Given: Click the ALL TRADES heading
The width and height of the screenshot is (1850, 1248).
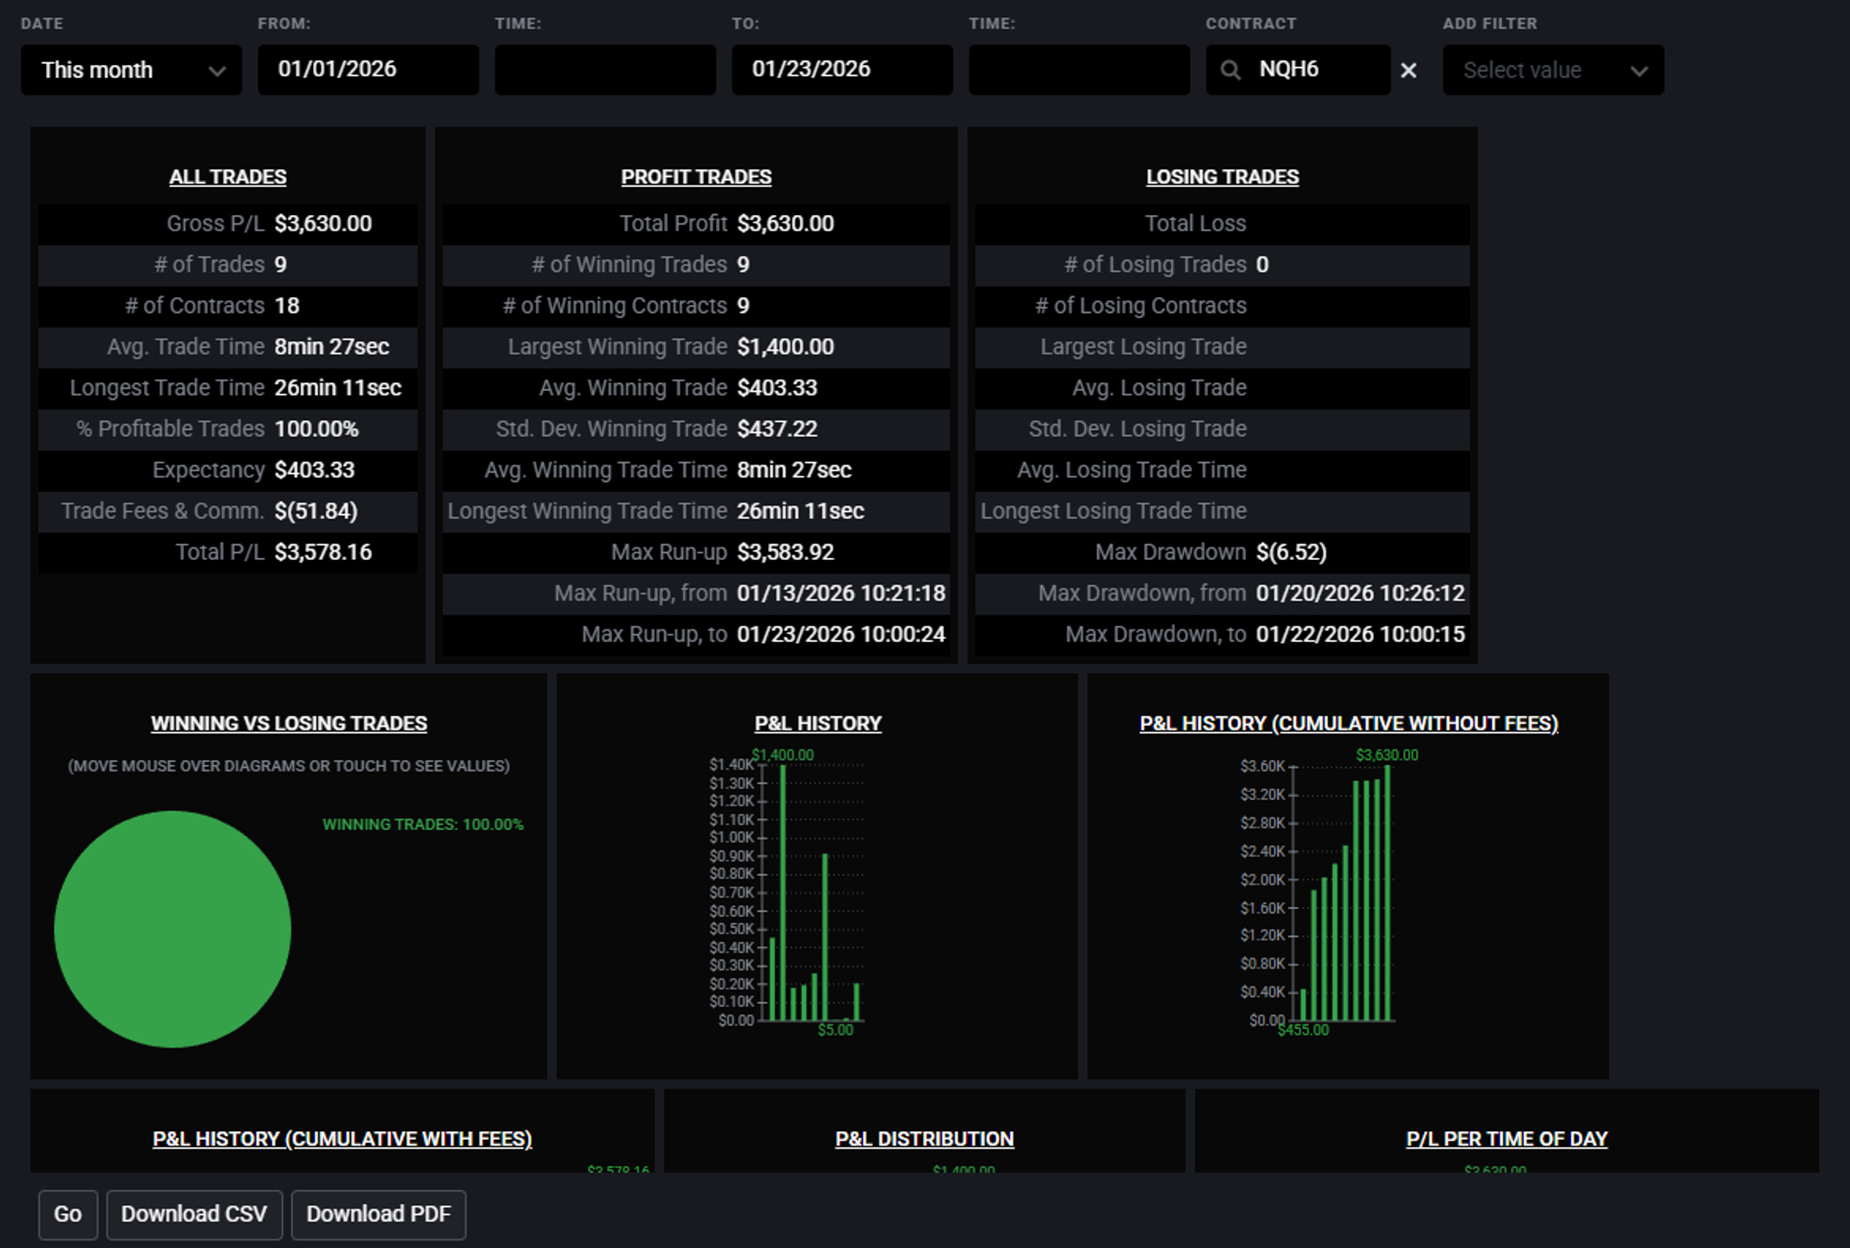Looking at the screenshot, I should [x=228, y=177].
